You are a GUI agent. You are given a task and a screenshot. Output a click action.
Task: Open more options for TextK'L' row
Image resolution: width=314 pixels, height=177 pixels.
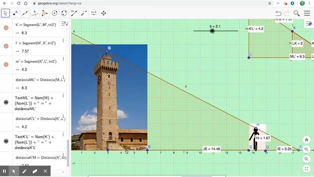63,134
